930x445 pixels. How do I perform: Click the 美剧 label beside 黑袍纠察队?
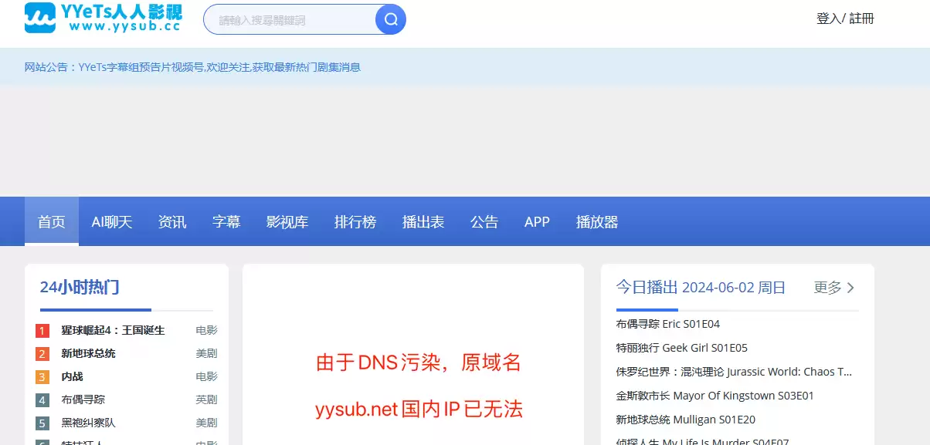pos(206,423)
